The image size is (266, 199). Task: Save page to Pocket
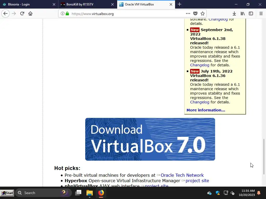tap(195, 13)
